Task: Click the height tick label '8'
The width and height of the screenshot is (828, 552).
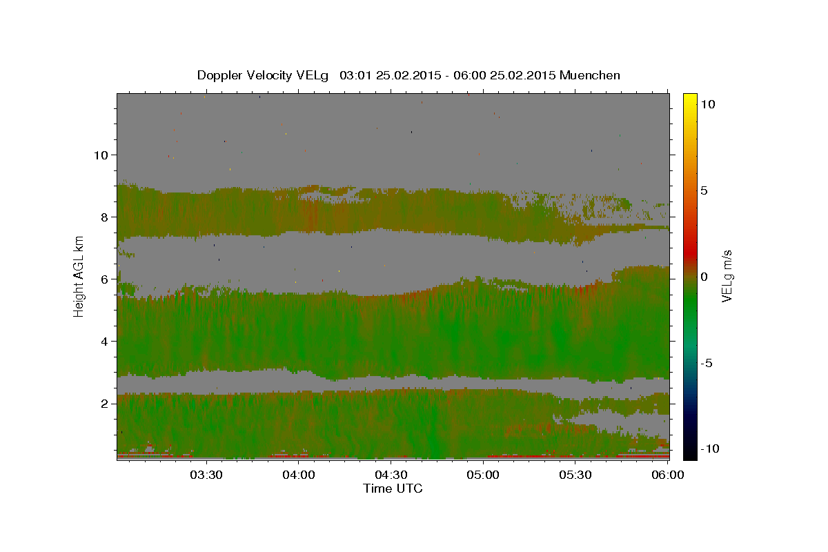Action: (x=104, y=217)
